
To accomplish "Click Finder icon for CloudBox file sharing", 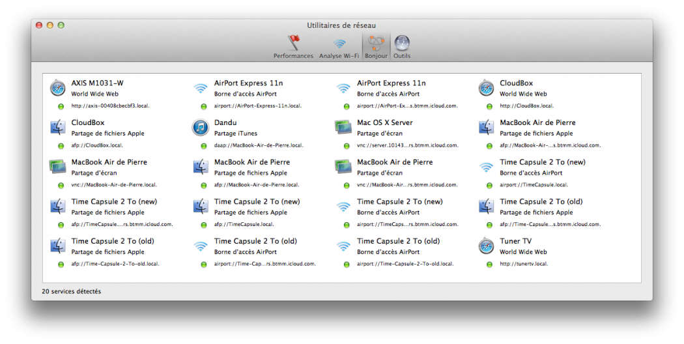I will (x=57, y=128).
